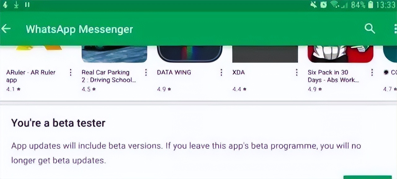Open the Real Car Parking 2 title
The width and height of the screenshot is (397, 179).
(109, 76)
